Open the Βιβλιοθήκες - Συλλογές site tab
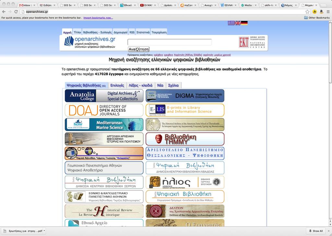This screenshot has height=236, width=332. coord(97,32)
